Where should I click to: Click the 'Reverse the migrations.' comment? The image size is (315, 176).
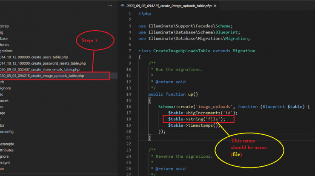click(x=184, y=156)
